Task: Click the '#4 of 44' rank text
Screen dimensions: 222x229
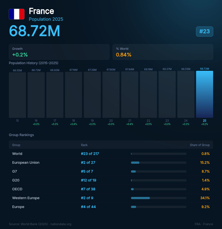Action: pos(88,207)
